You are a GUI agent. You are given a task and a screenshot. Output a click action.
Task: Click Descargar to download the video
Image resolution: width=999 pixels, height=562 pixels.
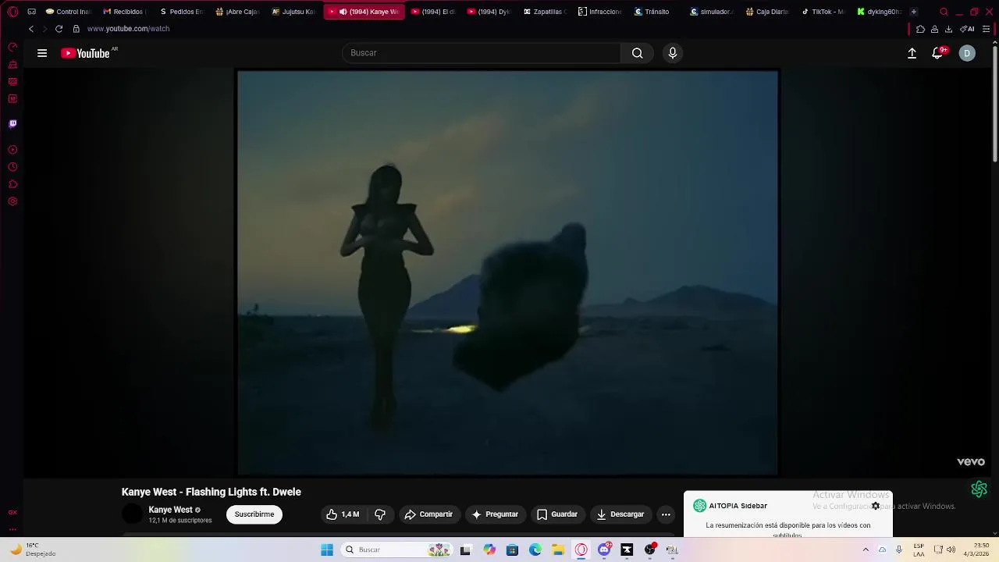620,514
